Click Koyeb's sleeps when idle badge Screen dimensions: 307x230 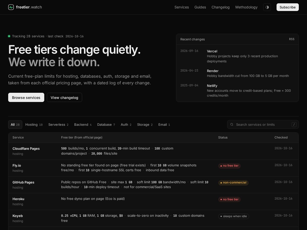(234, 216)
